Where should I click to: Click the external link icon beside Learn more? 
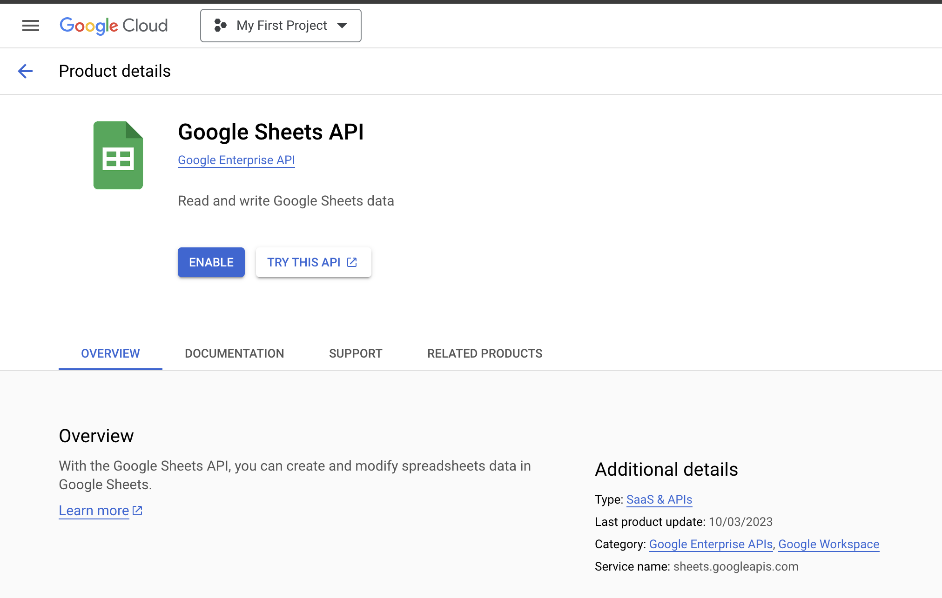coord(136,510)
